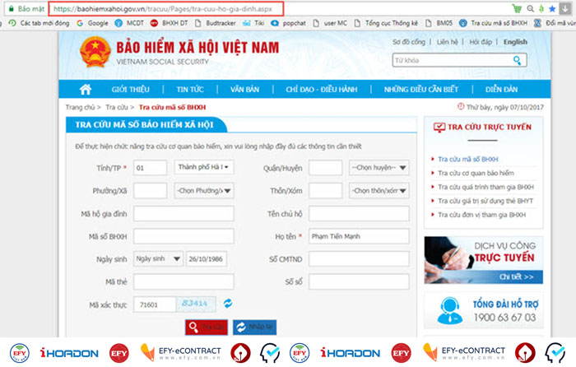Screen dimensions: 576x367
Task: Open the green shopping cart extension
Action: pyautogui.click(x=517, y=8)
